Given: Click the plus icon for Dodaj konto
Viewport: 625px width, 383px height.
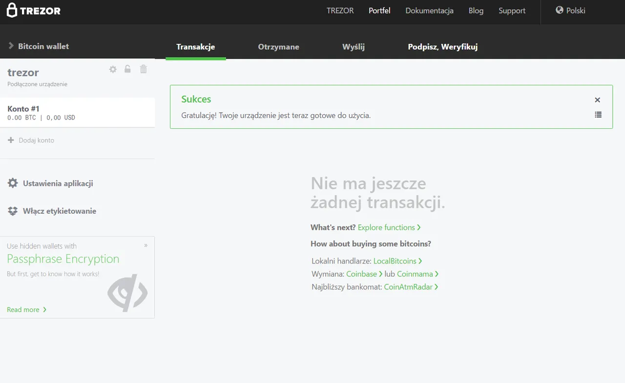Looking at the screenshot, I should 11,140.
